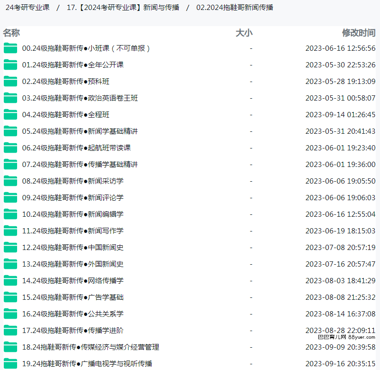Open 13.24级拖鞋哥新传●外国新闻史 folder name
380x370 pixels.
click(73, 264)
